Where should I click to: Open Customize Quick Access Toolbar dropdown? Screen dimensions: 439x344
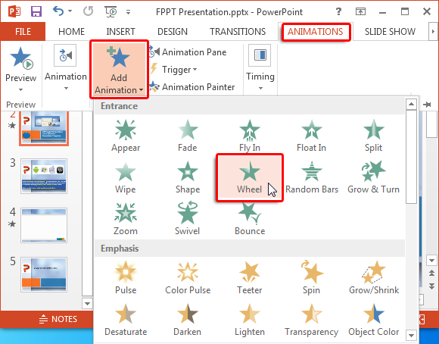(128, 12)
